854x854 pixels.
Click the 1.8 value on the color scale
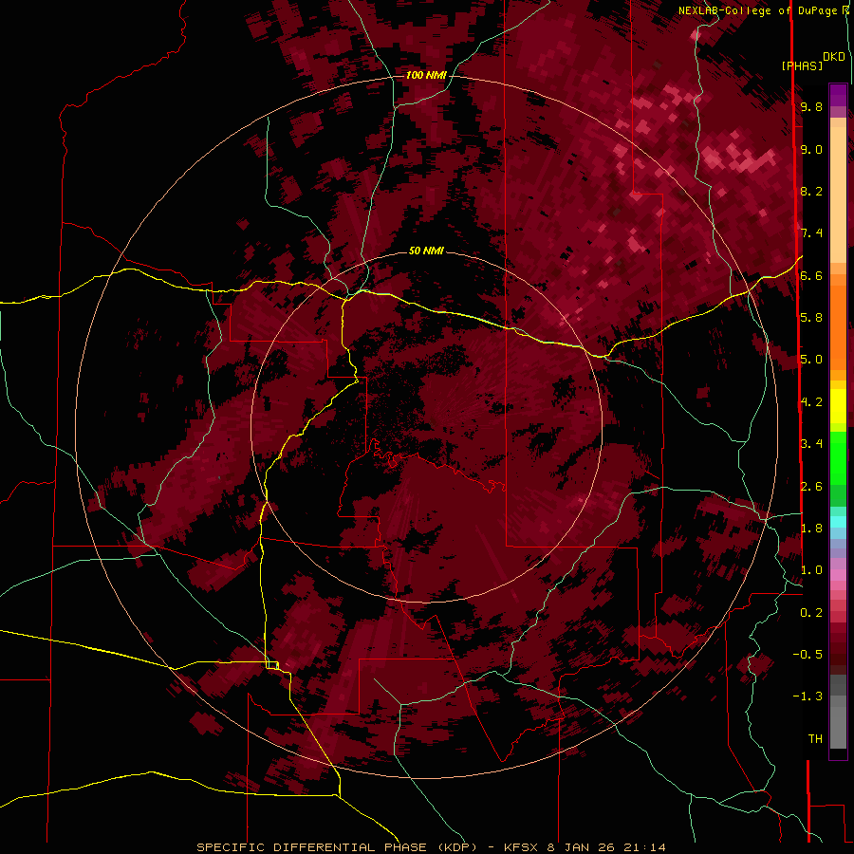click(811, 529)
